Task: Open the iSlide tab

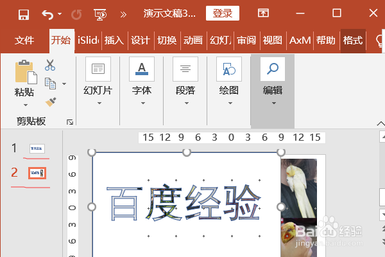Action: pos(88,40)
